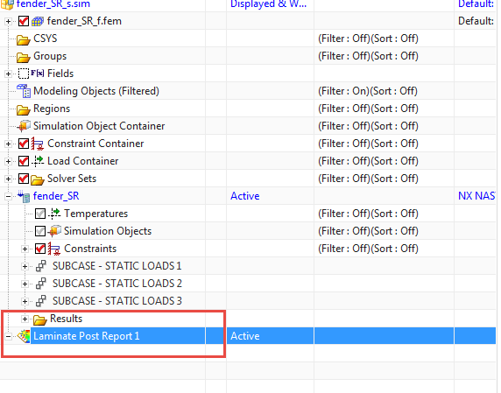
Task: Expand the Results folder node
Action: click(x=25, y=319)
